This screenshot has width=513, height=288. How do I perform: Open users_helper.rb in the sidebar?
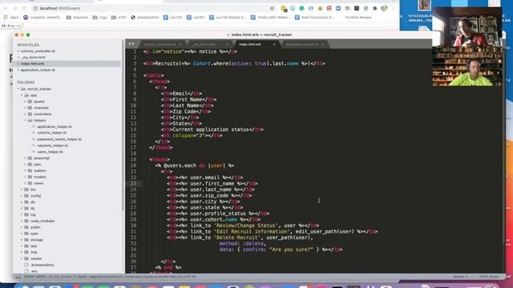tap(50, 152)
